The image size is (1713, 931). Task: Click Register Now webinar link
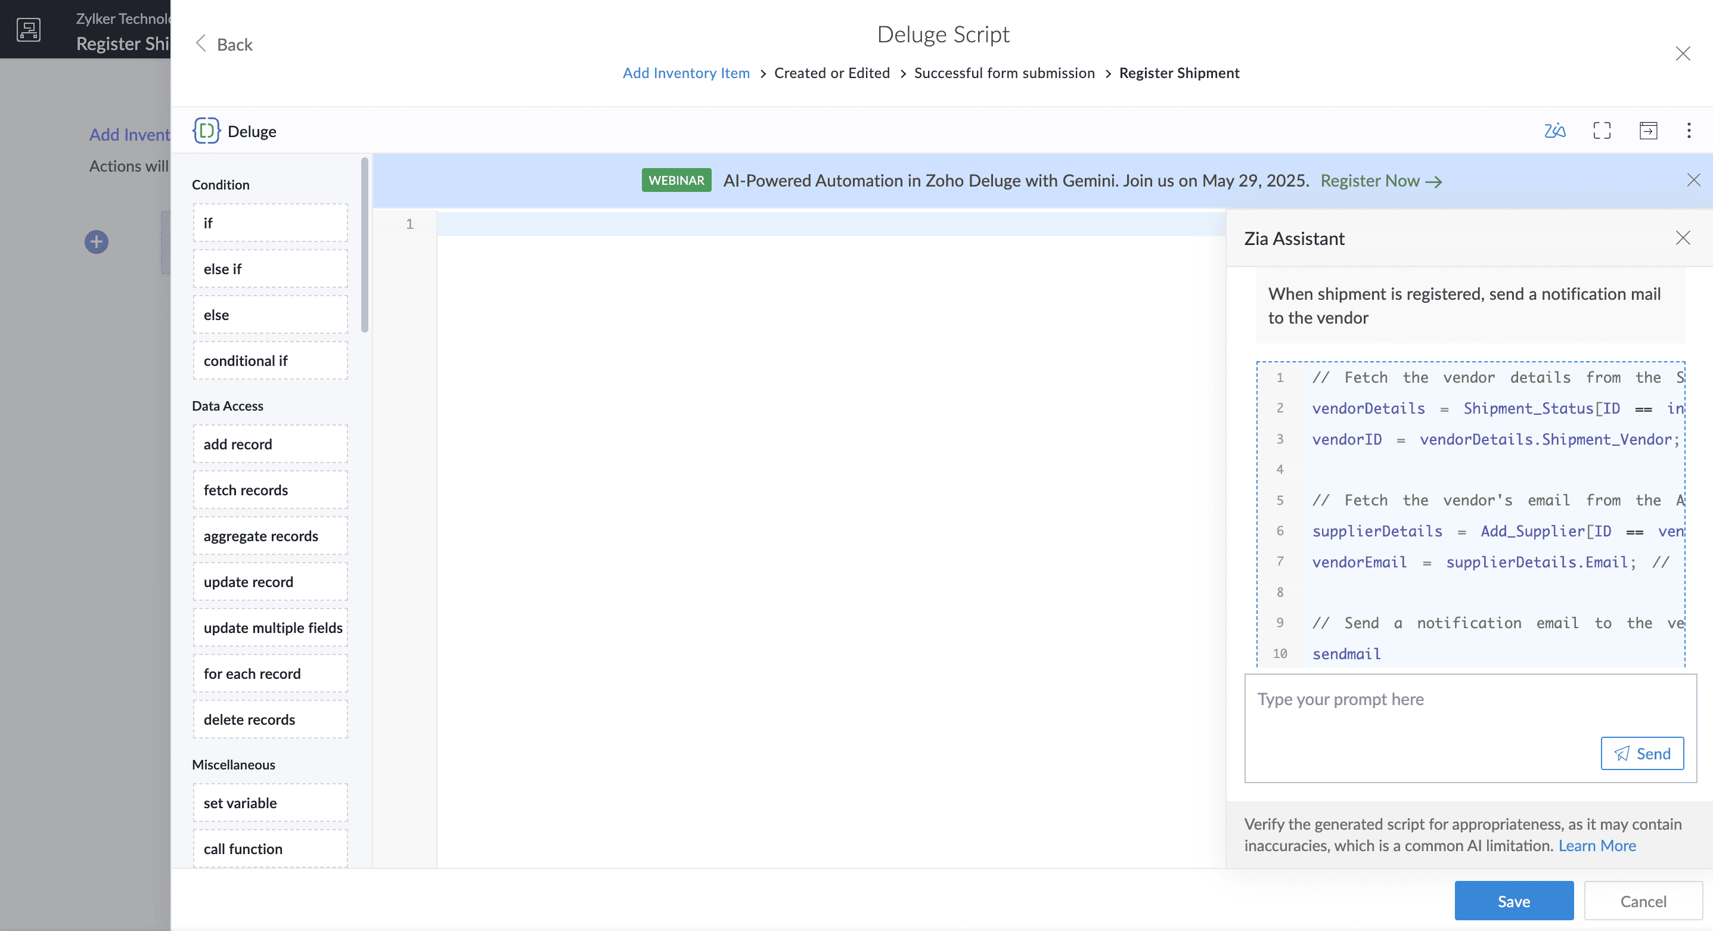coord(1380,181)
